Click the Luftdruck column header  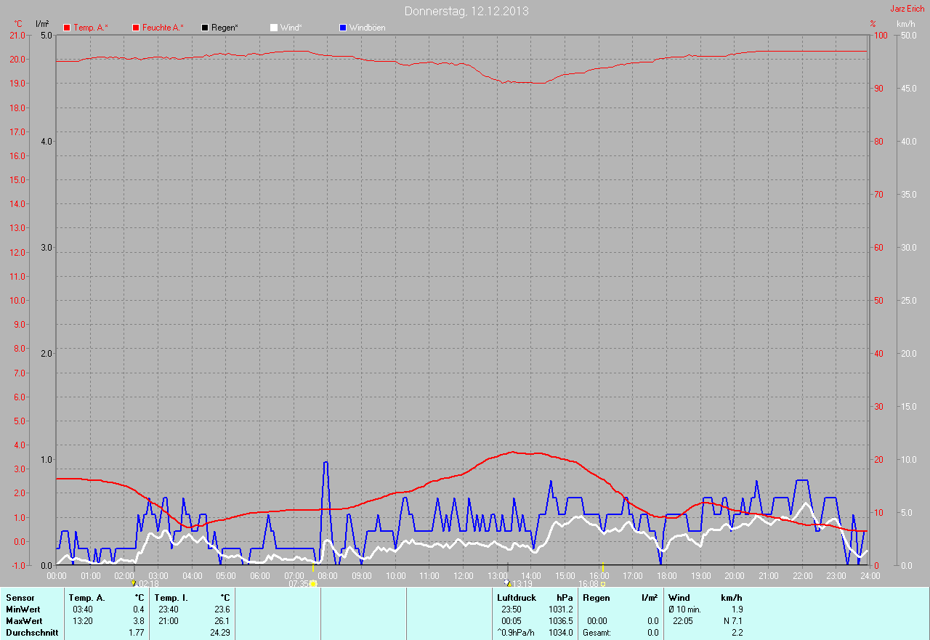517,598
